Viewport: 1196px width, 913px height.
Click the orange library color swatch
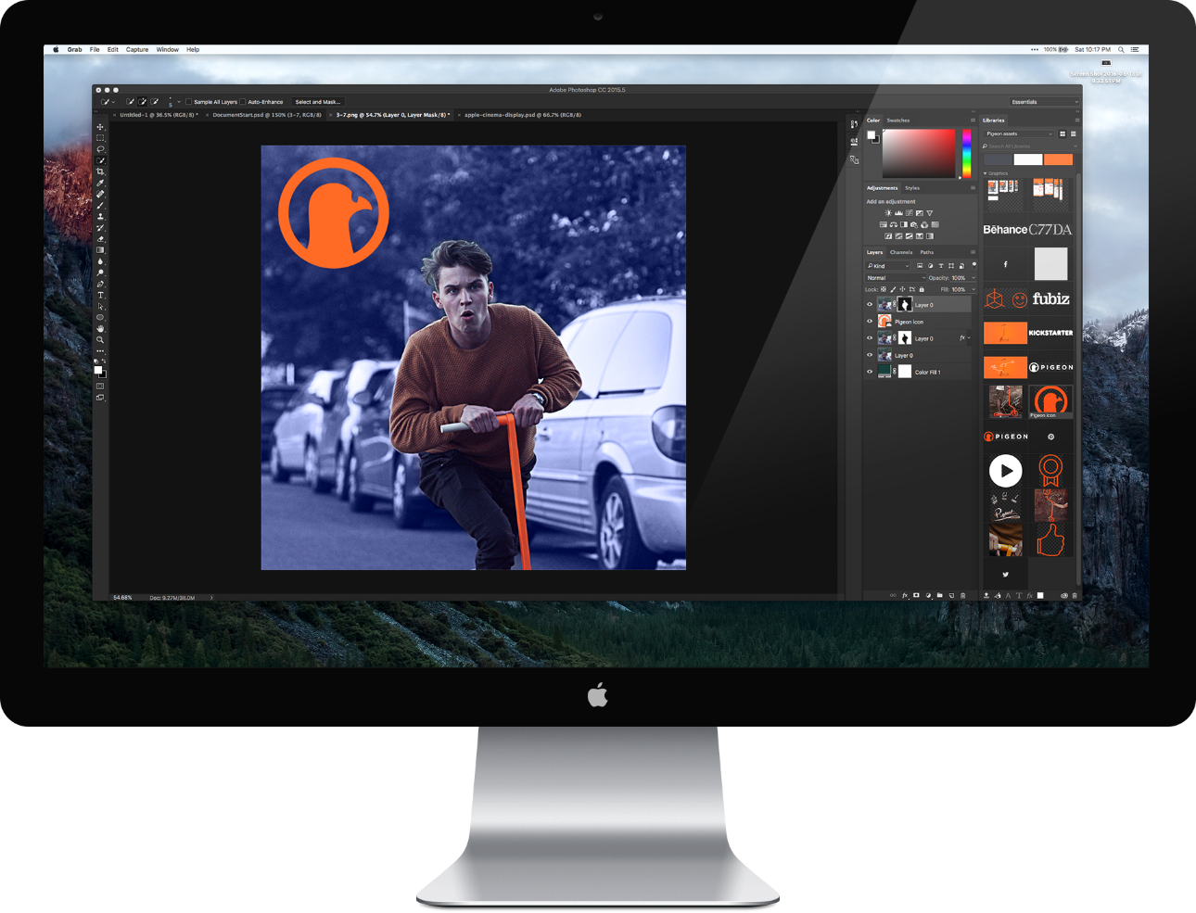1058,159
